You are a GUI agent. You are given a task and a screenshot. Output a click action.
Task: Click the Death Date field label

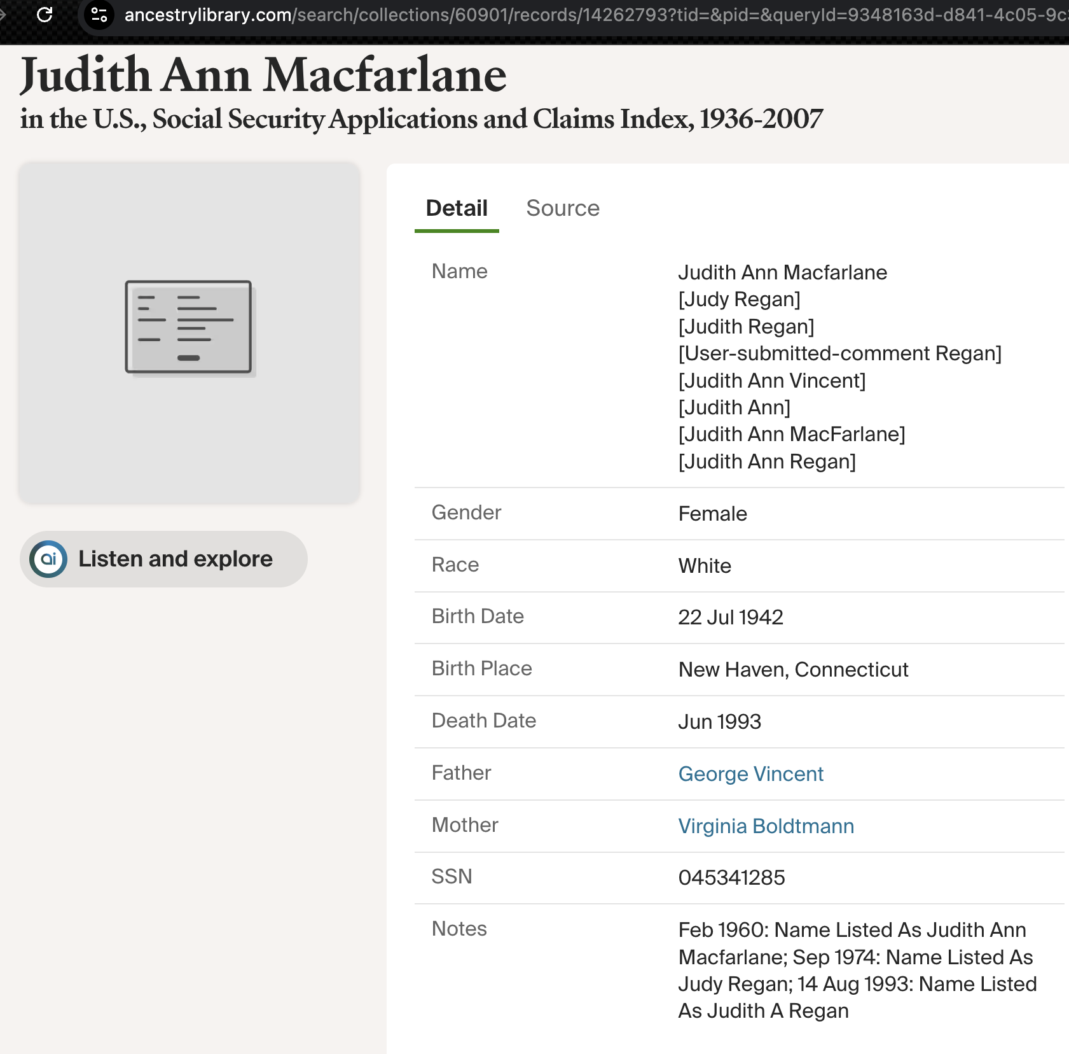tap(483, 720)
